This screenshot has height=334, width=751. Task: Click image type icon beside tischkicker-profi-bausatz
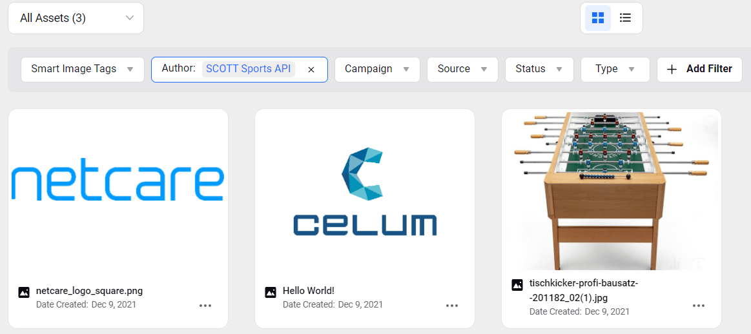coord(517,285)
